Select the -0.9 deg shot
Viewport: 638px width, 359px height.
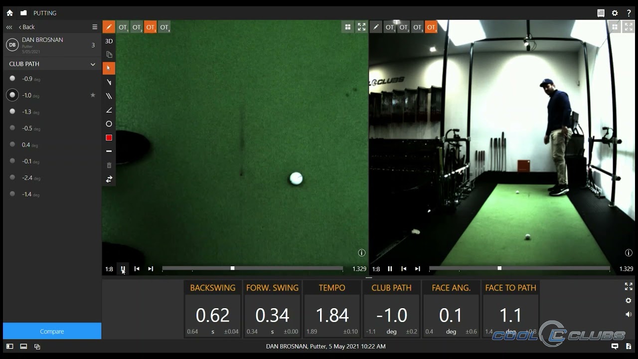52,79
